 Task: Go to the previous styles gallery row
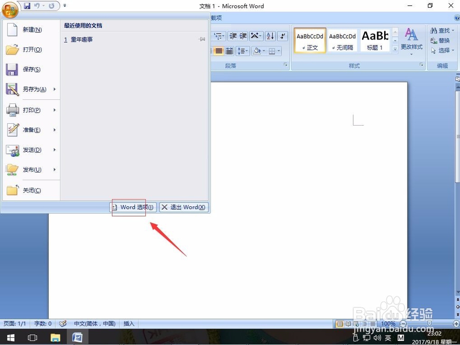[x=395, y=32]
